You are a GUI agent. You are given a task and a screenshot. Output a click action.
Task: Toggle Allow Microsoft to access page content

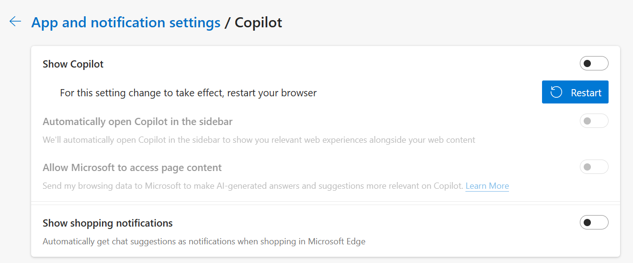[x=594, y=167]
